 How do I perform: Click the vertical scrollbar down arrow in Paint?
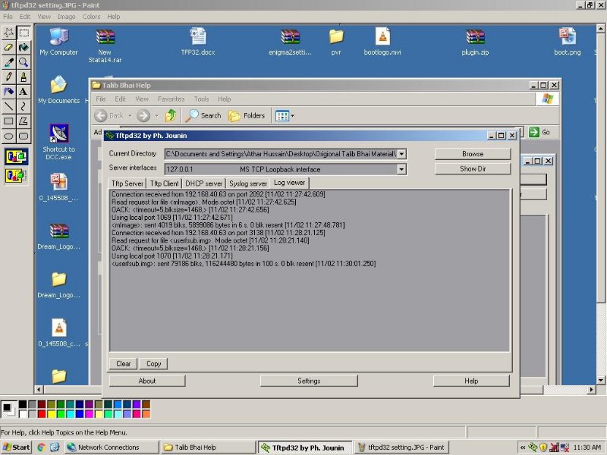tap(600, 380)
